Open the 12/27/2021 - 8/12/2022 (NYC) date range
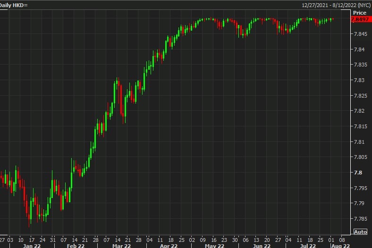Image resolution: width=372 pixels, height=248 pixels. tap(336, 5)
